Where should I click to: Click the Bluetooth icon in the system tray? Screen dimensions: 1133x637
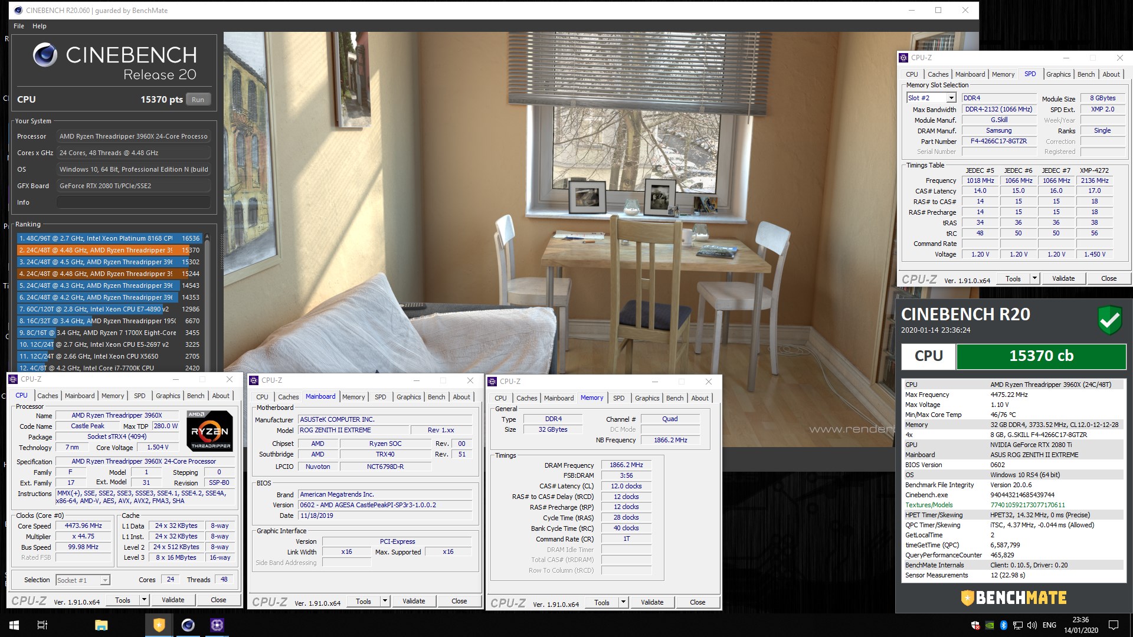(1004, 625)
